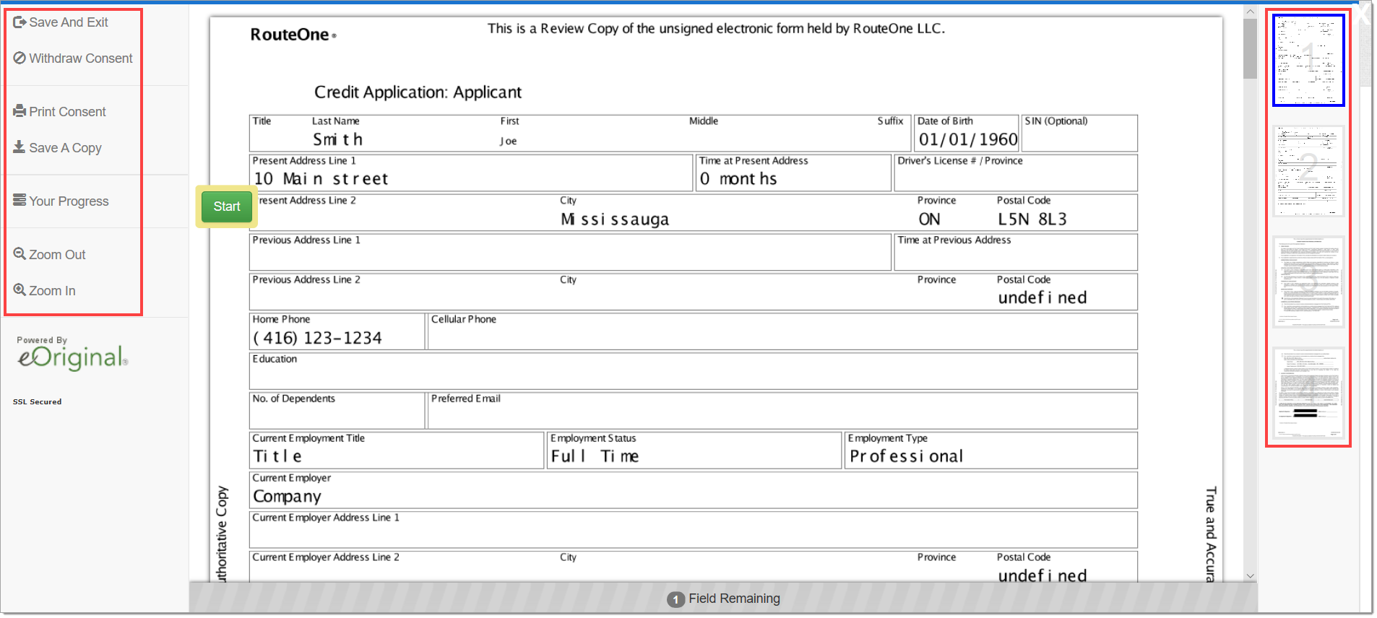This screenshot has height=618, width=1377.
Task: Click the No. of Dependents field
Action: click(x=337, y=411)
